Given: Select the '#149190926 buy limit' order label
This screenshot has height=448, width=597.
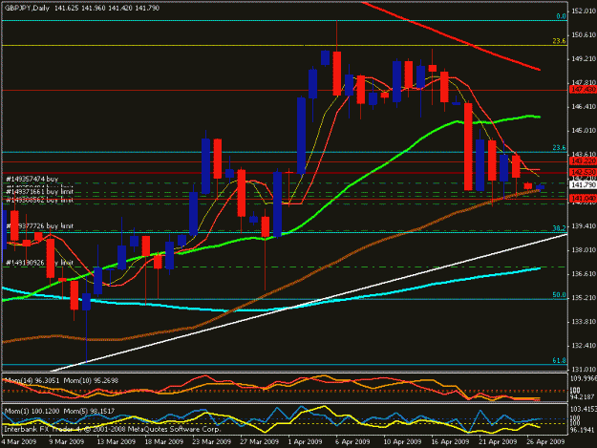Looking at the screenshot, I should click(39, 263).
